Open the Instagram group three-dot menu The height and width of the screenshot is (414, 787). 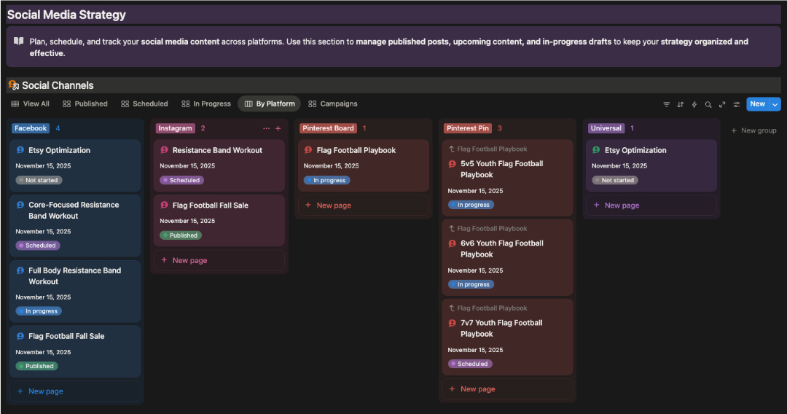coord(266,128)
